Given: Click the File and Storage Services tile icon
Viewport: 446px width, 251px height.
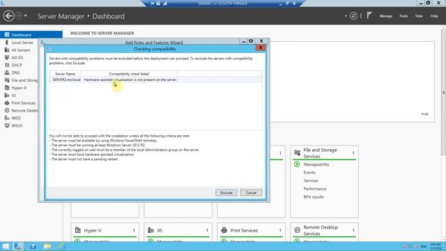Looking at the screenshot, I should [x=298, y=153].
